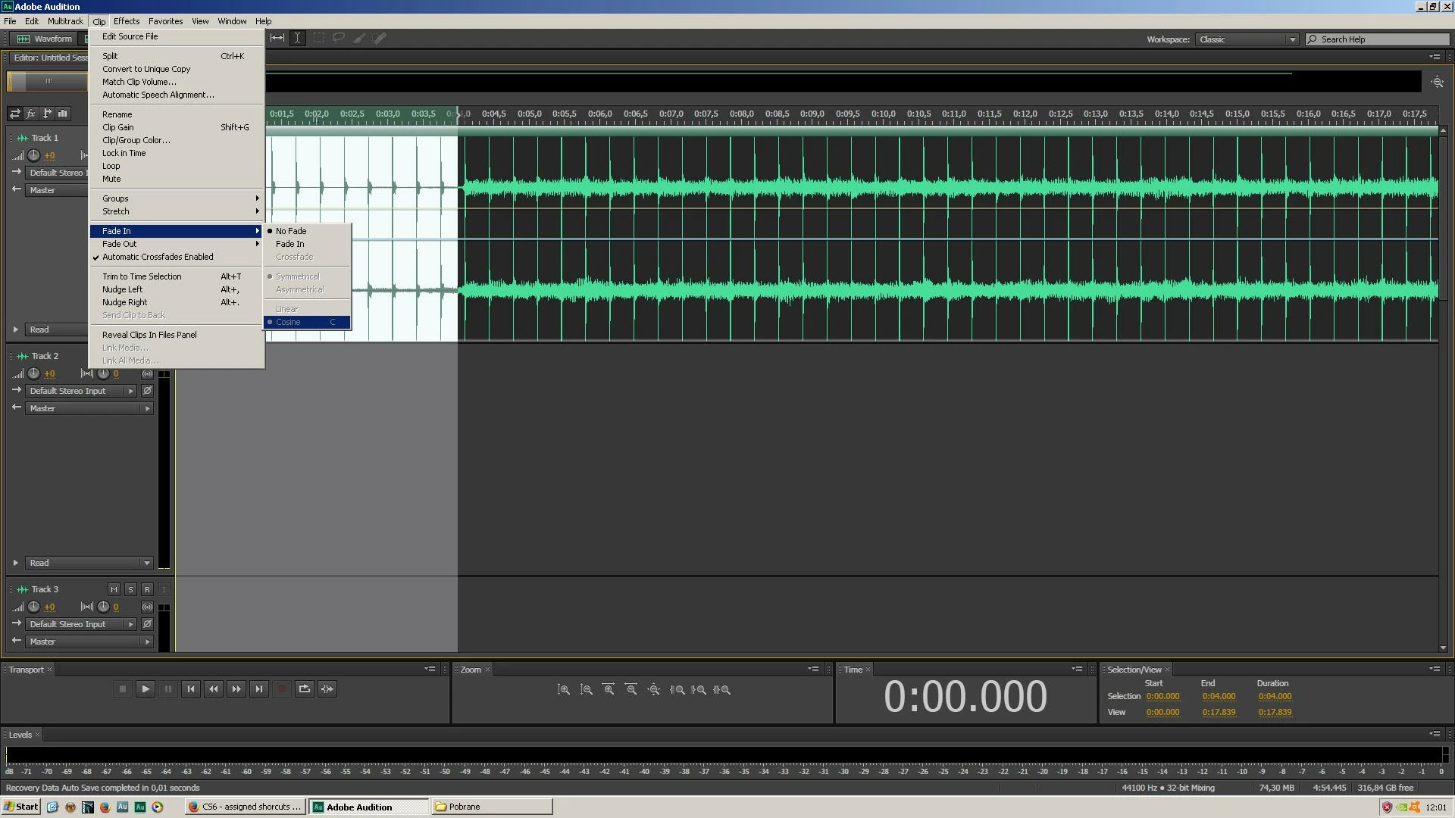Adjust the Track 2 volume knob
1455x818 pixels.
tap(33, 374)
